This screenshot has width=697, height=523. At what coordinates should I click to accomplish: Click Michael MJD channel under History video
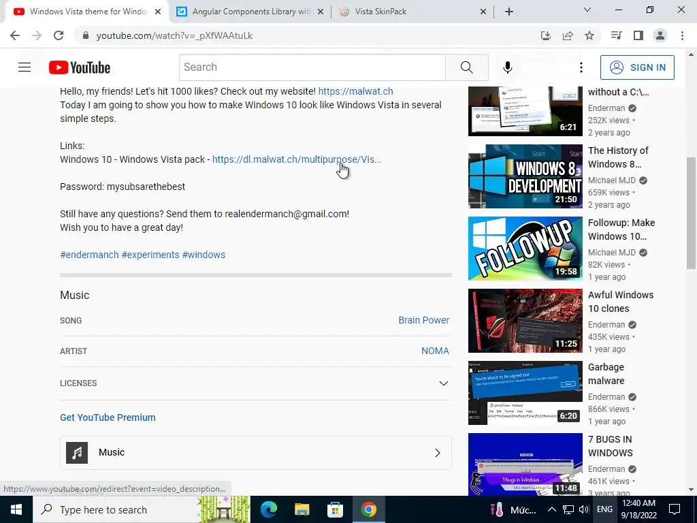[612, 180]
